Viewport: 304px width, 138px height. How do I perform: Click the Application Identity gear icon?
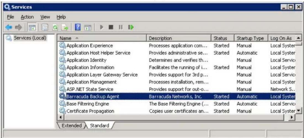62,60
